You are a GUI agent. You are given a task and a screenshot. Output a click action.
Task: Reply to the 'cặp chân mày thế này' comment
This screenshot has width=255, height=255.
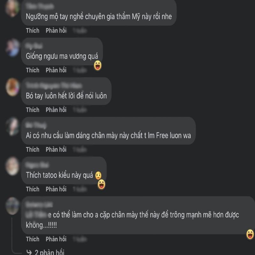pos(56,239)
